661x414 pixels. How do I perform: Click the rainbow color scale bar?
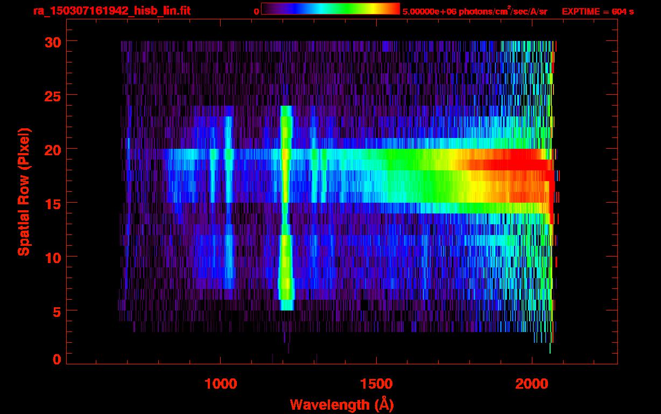coord(330,9)
